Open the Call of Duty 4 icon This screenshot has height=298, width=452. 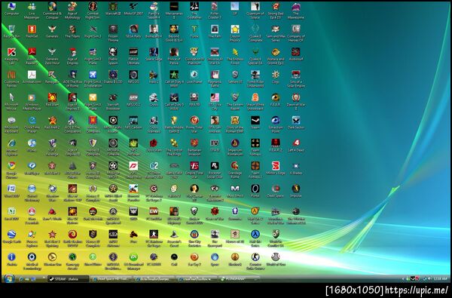click(x=174, y=79)
